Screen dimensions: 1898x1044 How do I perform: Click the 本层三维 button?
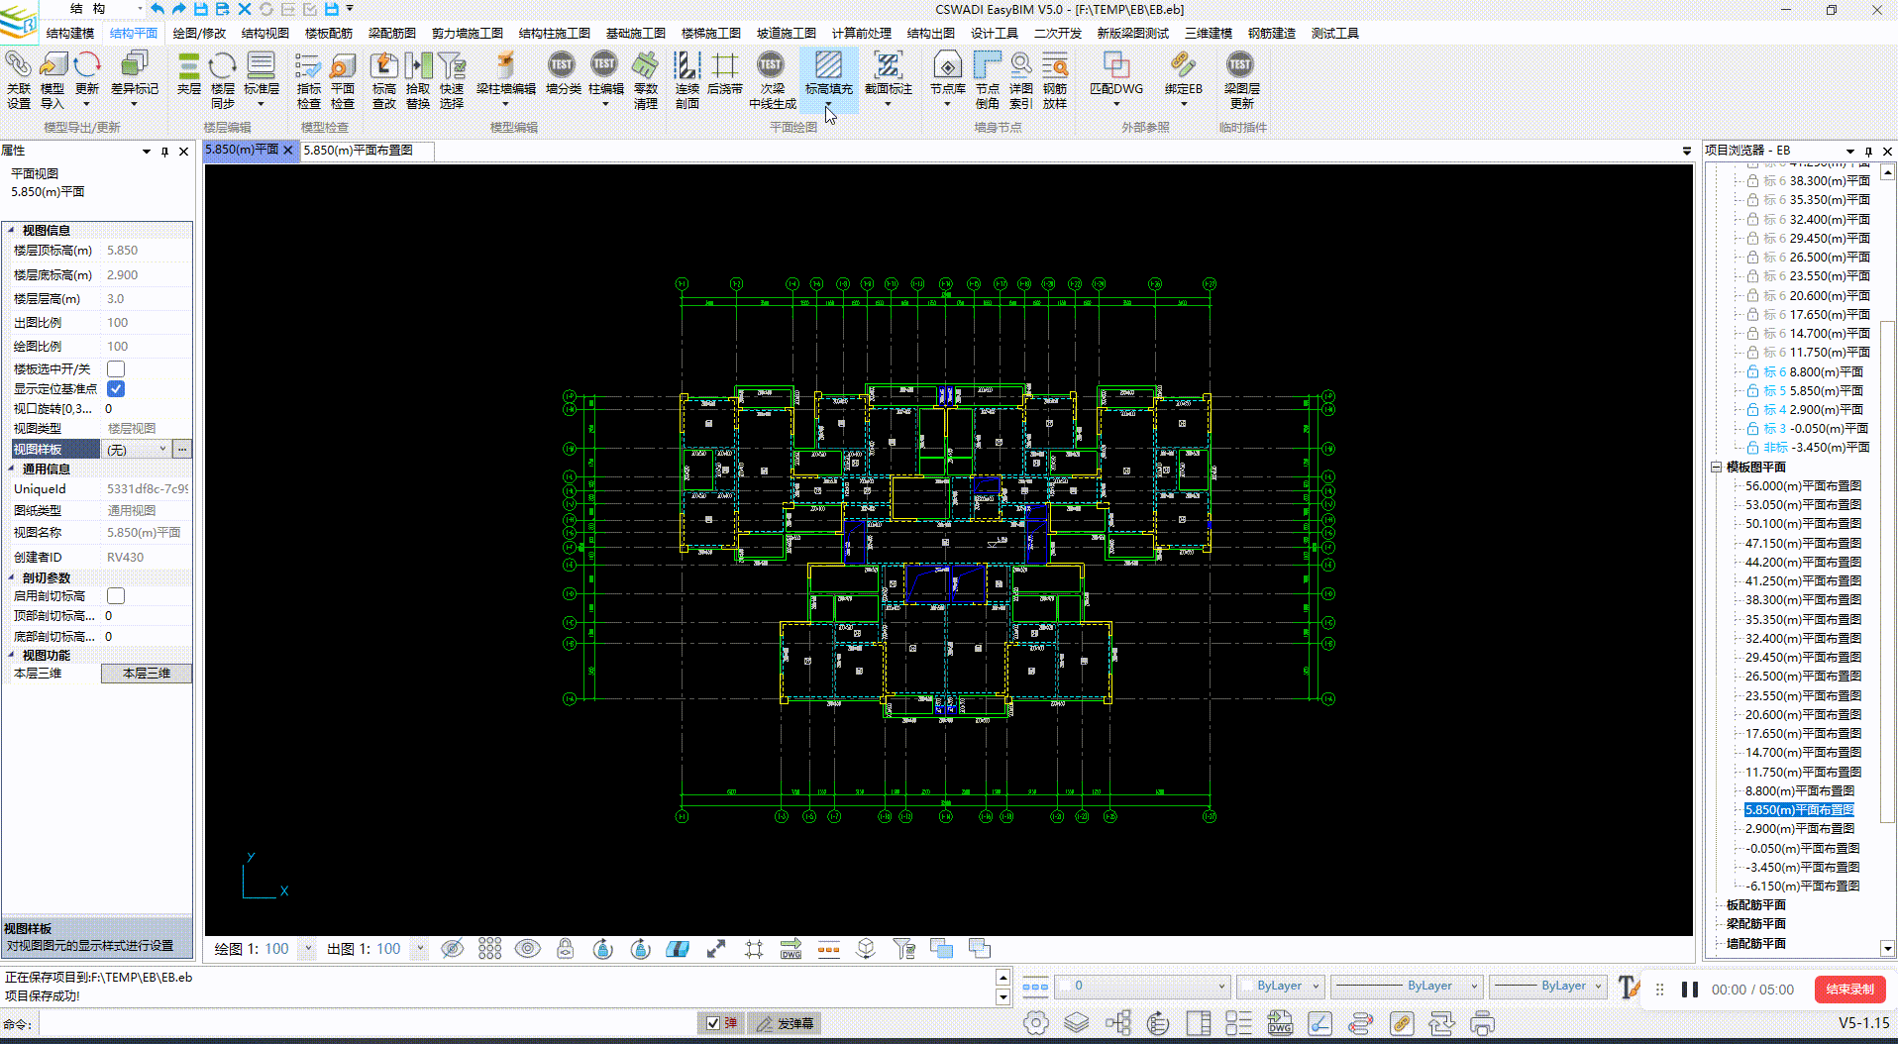146,674
